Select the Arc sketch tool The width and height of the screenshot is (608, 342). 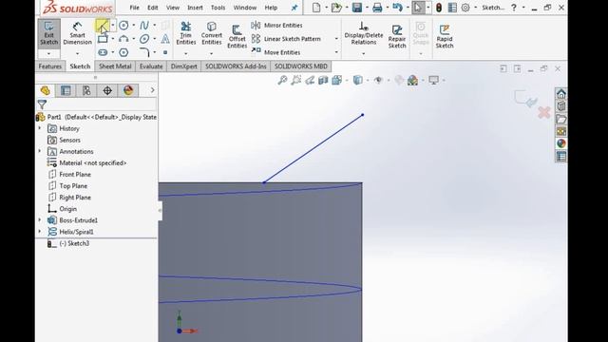pos(123,39)
